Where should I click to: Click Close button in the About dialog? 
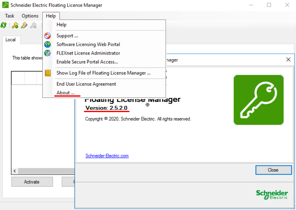(274, 170)
